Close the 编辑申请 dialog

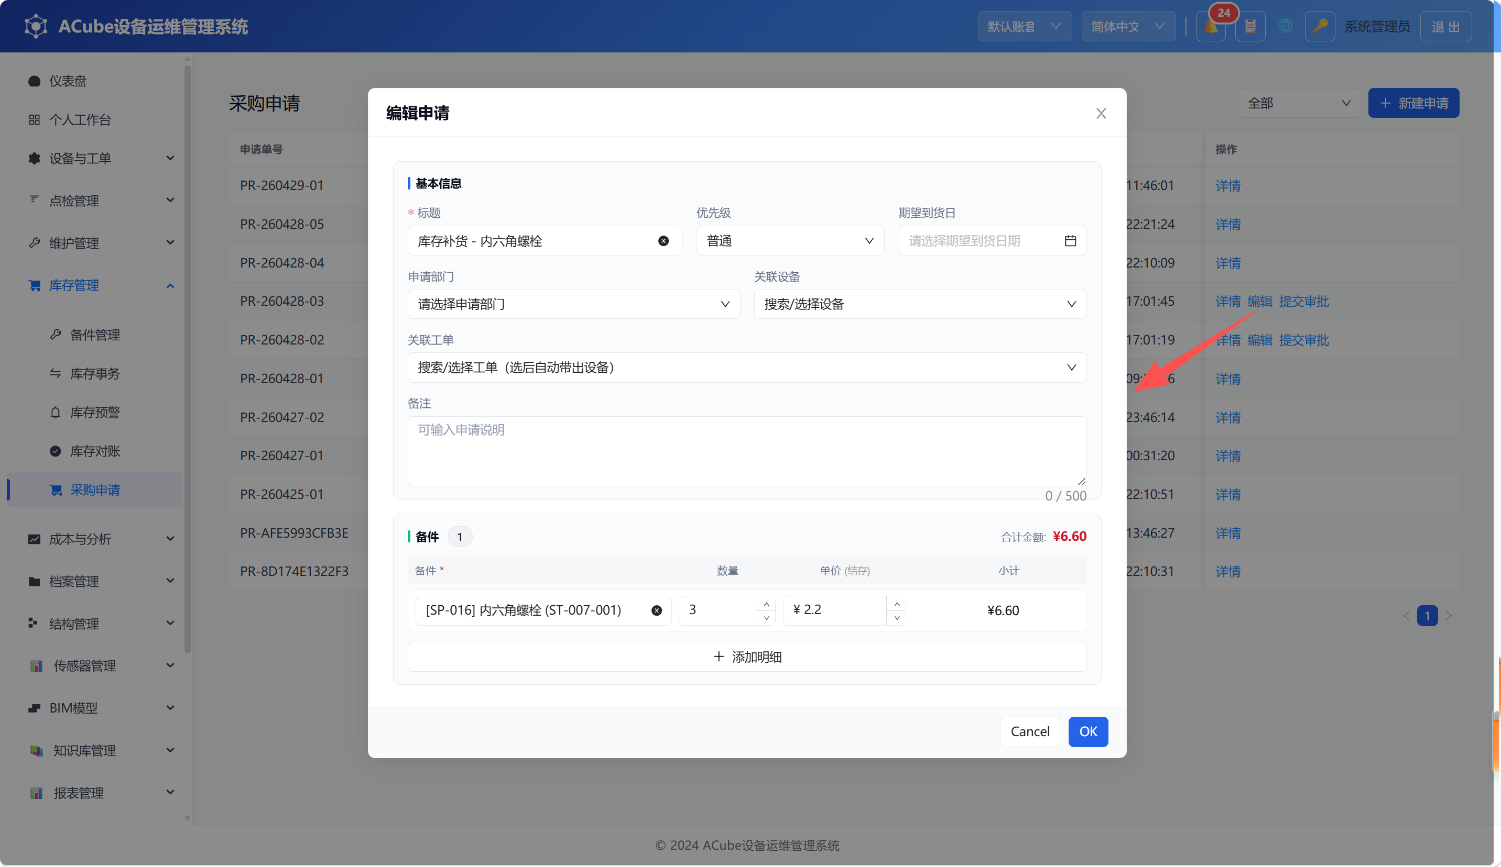click(1101, 114)
